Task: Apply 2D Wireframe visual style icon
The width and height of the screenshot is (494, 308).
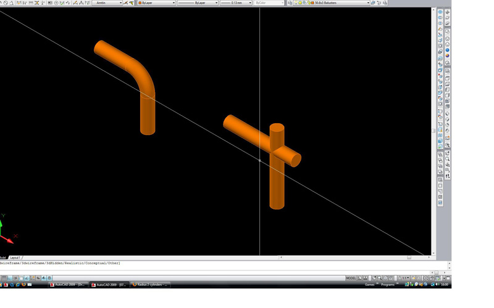Action: [x=447, y=31]
